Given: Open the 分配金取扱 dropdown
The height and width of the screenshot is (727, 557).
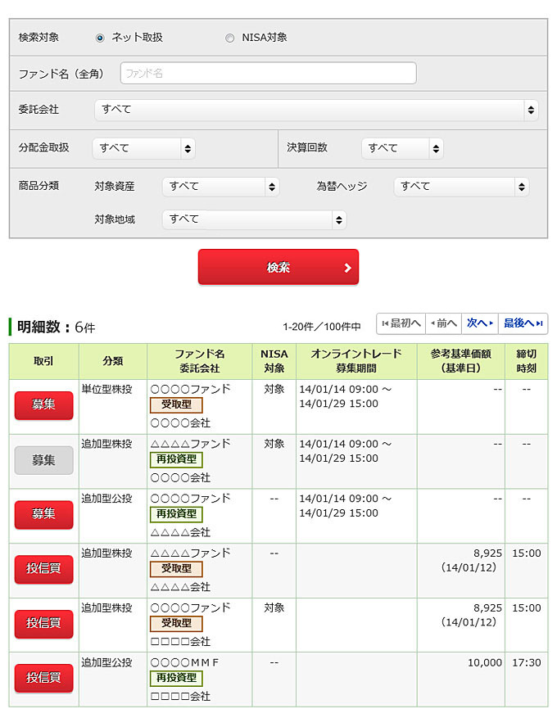Looking at the screenshot, I should coord(144,148).
